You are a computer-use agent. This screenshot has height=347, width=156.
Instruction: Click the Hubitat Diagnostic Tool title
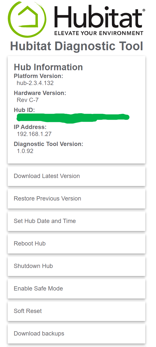(x=77, y=46)
